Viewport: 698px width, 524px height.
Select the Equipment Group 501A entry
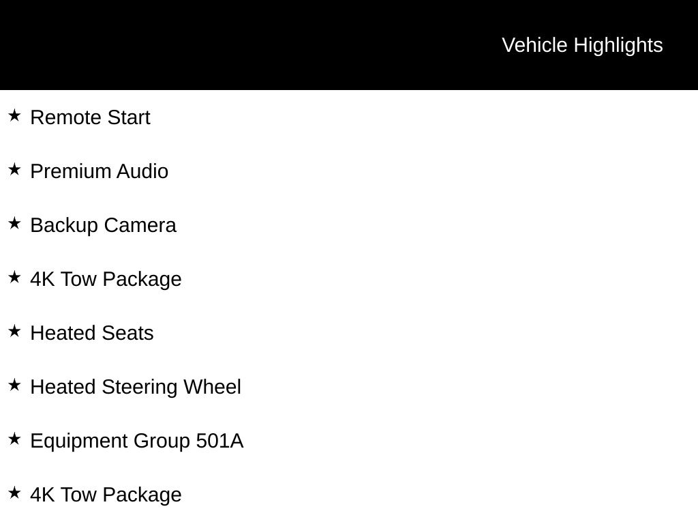pyautogui.click(x=136, y=441)
